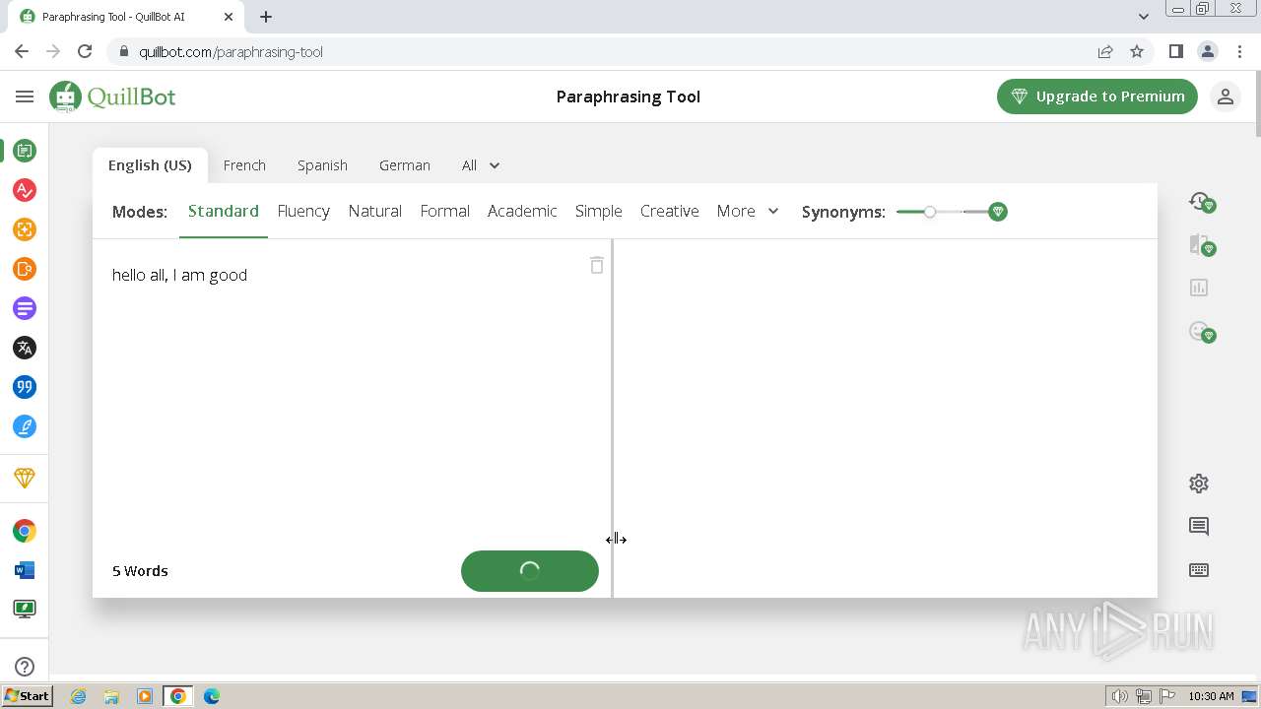Click the user account profile icon

pyautogui.click(x=1226, y=97)
